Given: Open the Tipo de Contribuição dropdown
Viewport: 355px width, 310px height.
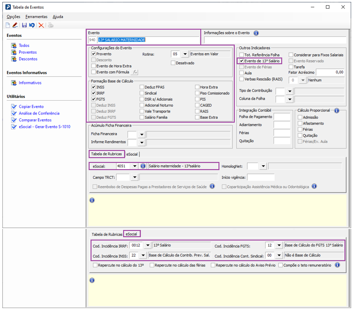Looking at the screenshot, I should click(289, 91).
